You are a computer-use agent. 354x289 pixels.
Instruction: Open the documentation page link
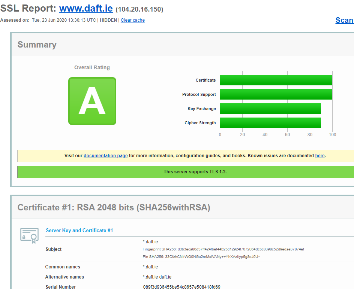tap(106, 156)
